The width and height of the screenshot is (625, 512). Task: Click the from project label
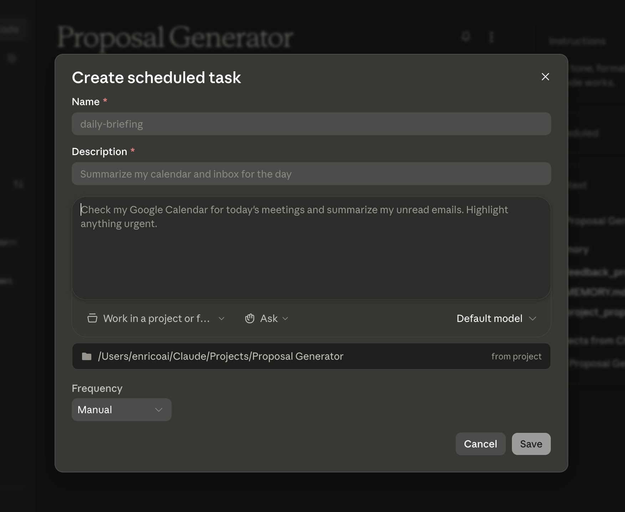[516, 356]
